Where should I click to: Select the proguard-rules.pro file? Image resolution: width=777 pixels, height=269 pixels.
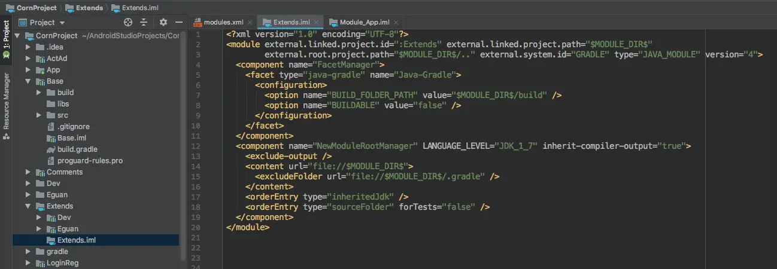point(84,161)
